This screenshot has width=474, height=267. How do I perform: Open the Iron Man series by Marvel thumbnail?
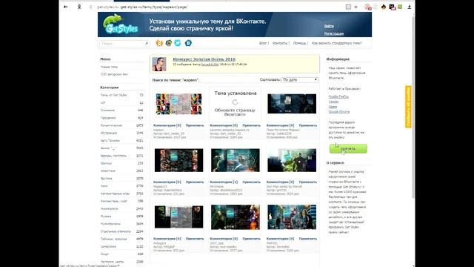click(292, 160)
